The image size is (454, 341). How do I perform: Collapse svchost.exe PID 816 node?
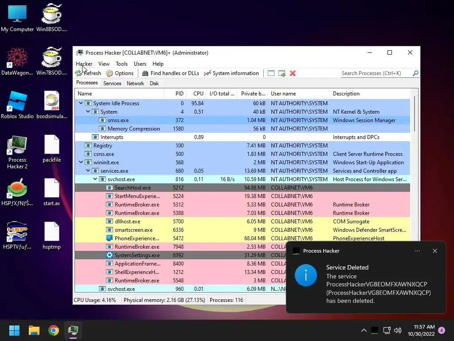(95, 179)
